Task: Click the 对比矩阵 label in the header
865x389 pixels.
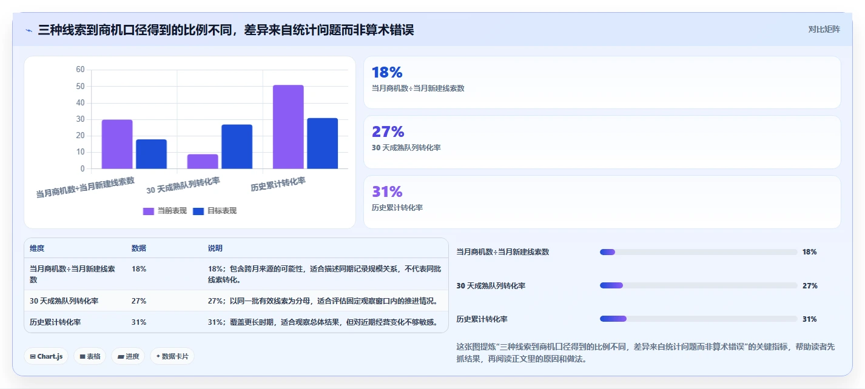Action: point(824,29)
